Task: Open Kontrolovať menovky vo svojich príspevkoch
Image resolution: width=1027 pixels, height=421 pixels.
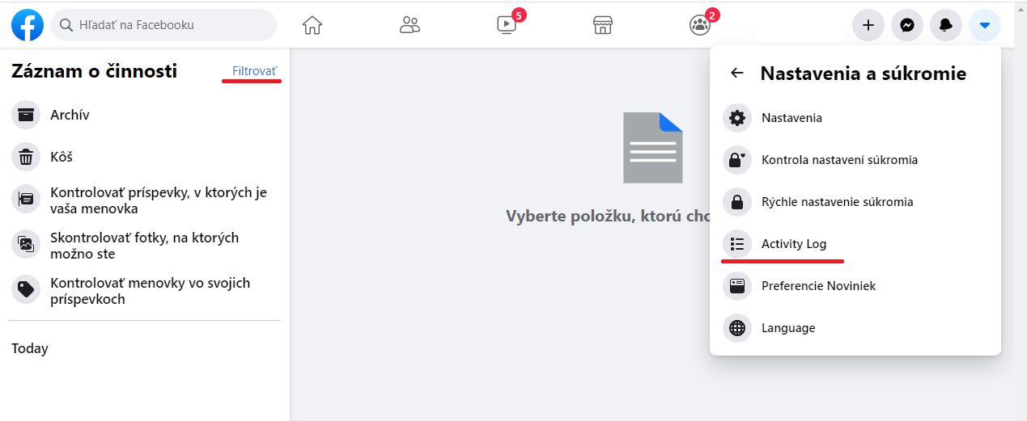Action: point(146,291)
